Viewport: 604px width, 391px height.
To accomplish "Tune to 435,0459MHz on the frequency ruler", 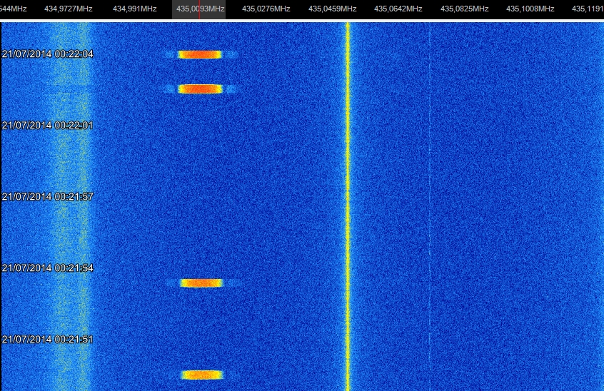I will [332, 9].
